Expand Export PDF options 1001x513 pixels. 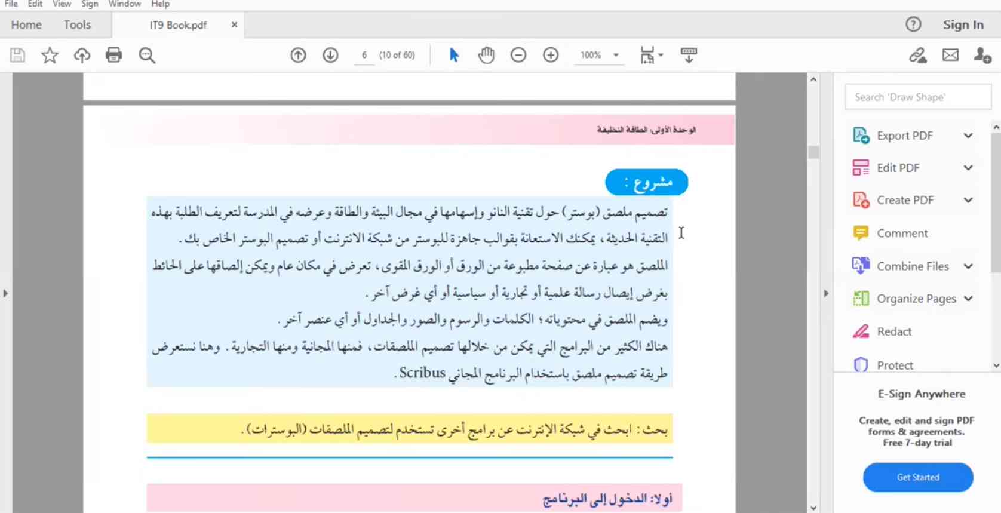pyautogui.click(x=968, y=136)
